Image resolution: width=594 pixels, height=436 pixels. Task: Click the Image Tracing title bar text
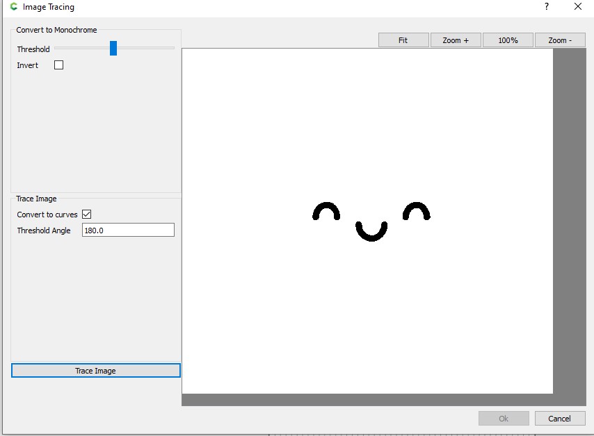point(49,7)
